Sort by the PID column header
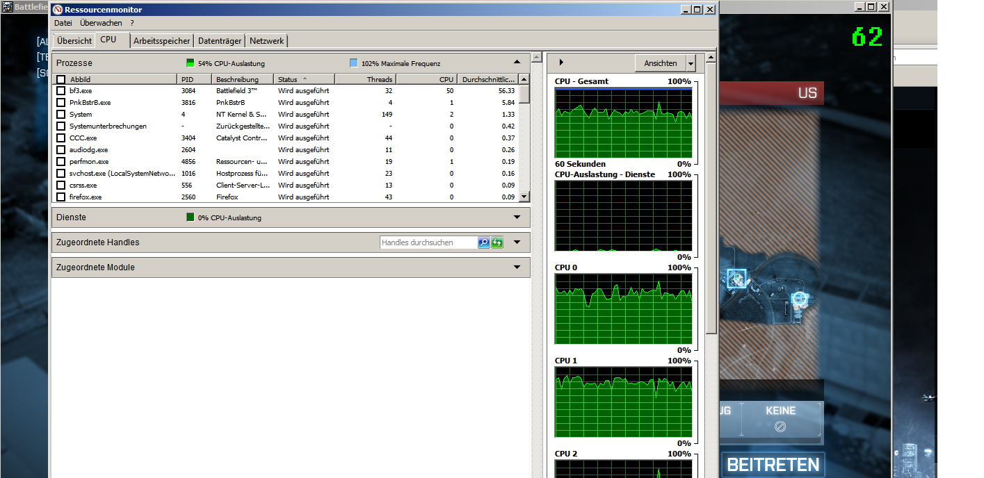 (195, 79)
